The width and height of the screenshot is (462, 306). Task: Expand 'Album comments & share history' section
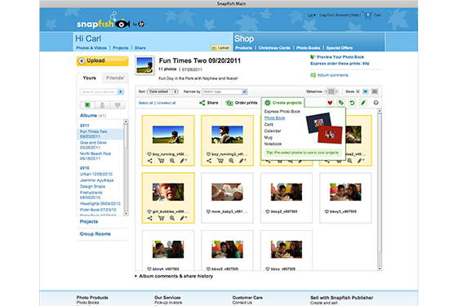click(174, 277)
